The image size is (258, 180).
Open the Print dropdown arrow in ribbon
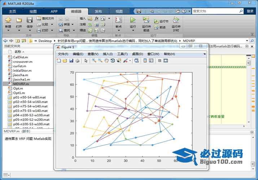pyautogui.click(x=52, y=30)
